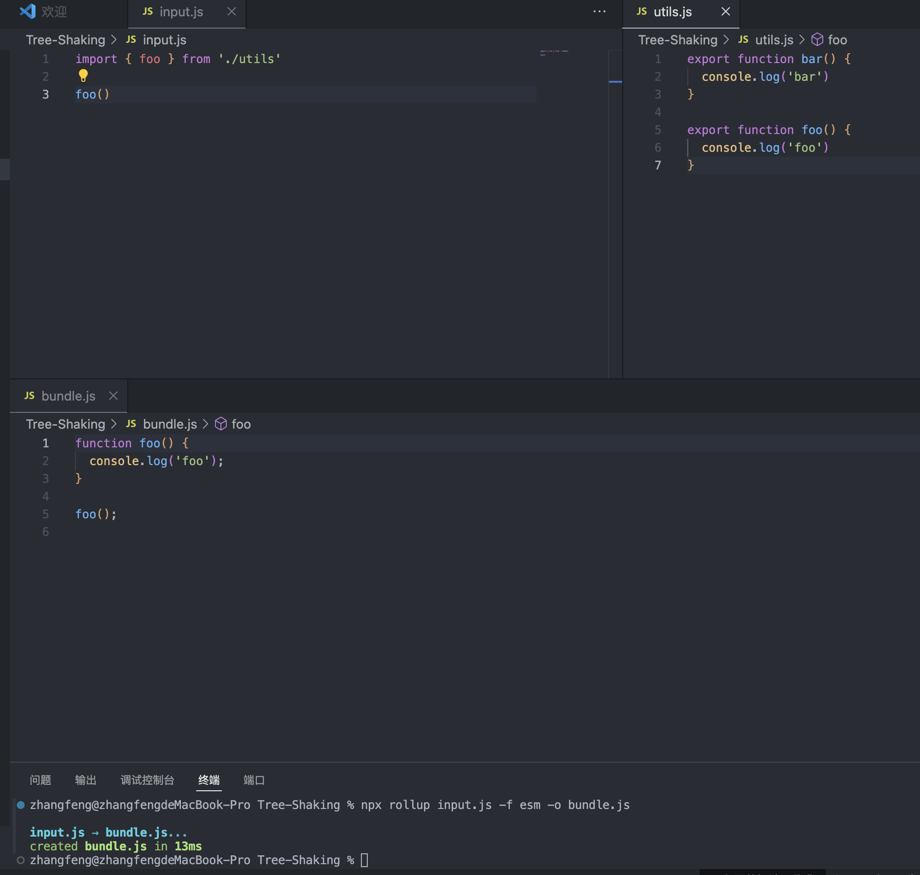This screenshot has height=875, width=920.
Task: Close the bundle.js tab
Action: [113, 396]
